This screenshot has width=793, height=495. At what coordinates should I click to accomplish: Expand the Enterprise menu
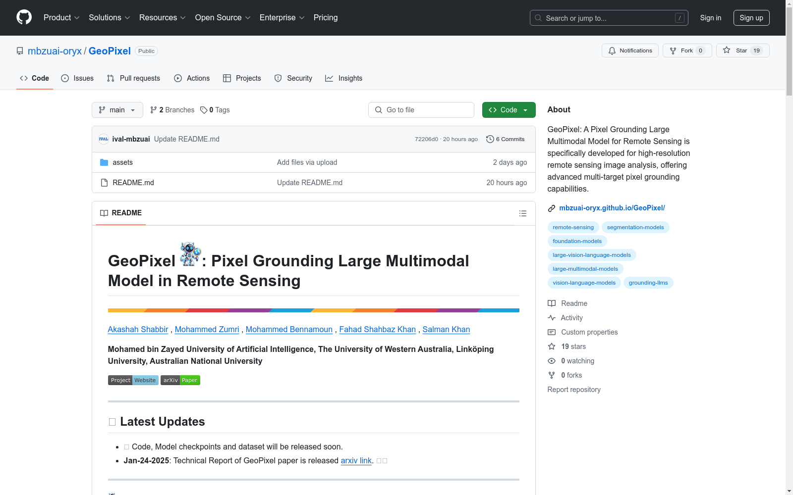[282, 17]
